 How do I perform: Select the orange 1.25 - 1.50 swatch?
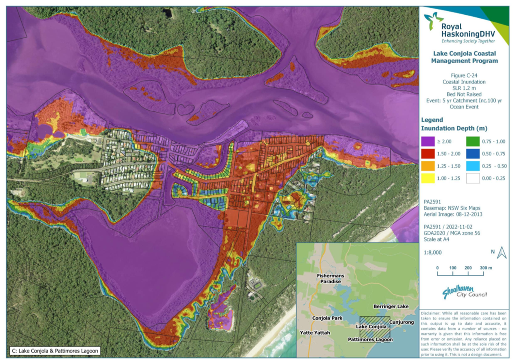click(428, 166)
